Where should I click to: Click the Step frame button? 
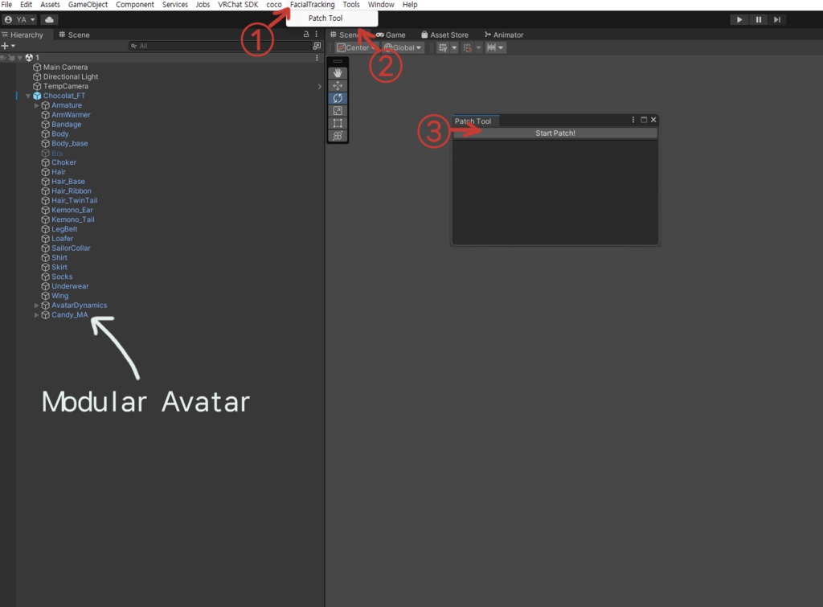tap(777, 19)
